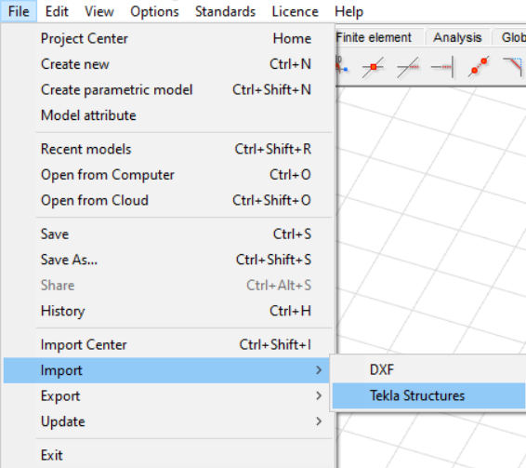
Task: Open the Standards menu
Action: coord(225,11)
